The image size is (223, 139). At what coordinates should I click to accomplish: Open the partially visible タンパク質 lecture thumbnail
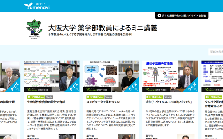[x=212, y=76]
